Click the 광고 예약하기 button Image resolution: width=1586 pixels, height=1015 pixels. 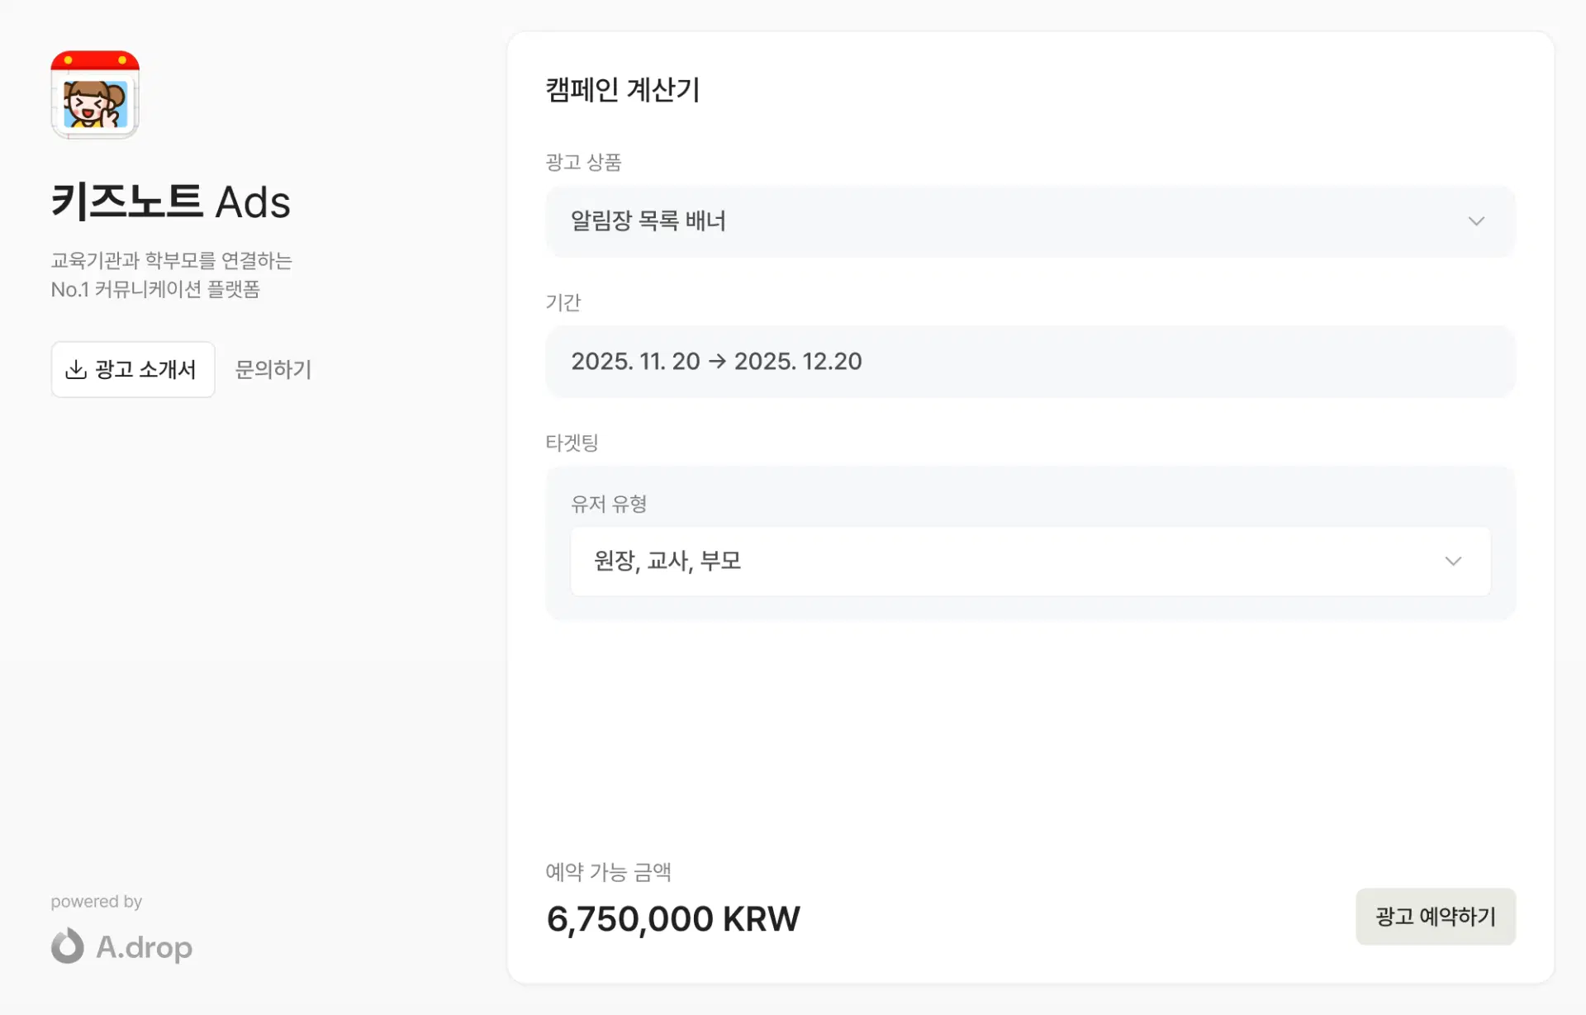tap(1435, 917)
